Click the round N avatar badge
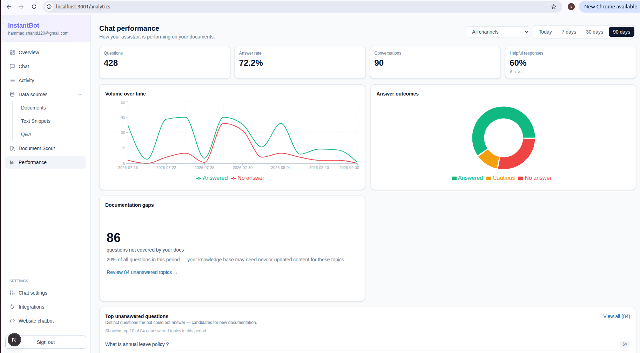Image resolution: width=640 pixels, height=353 pixels. (14, 340)
